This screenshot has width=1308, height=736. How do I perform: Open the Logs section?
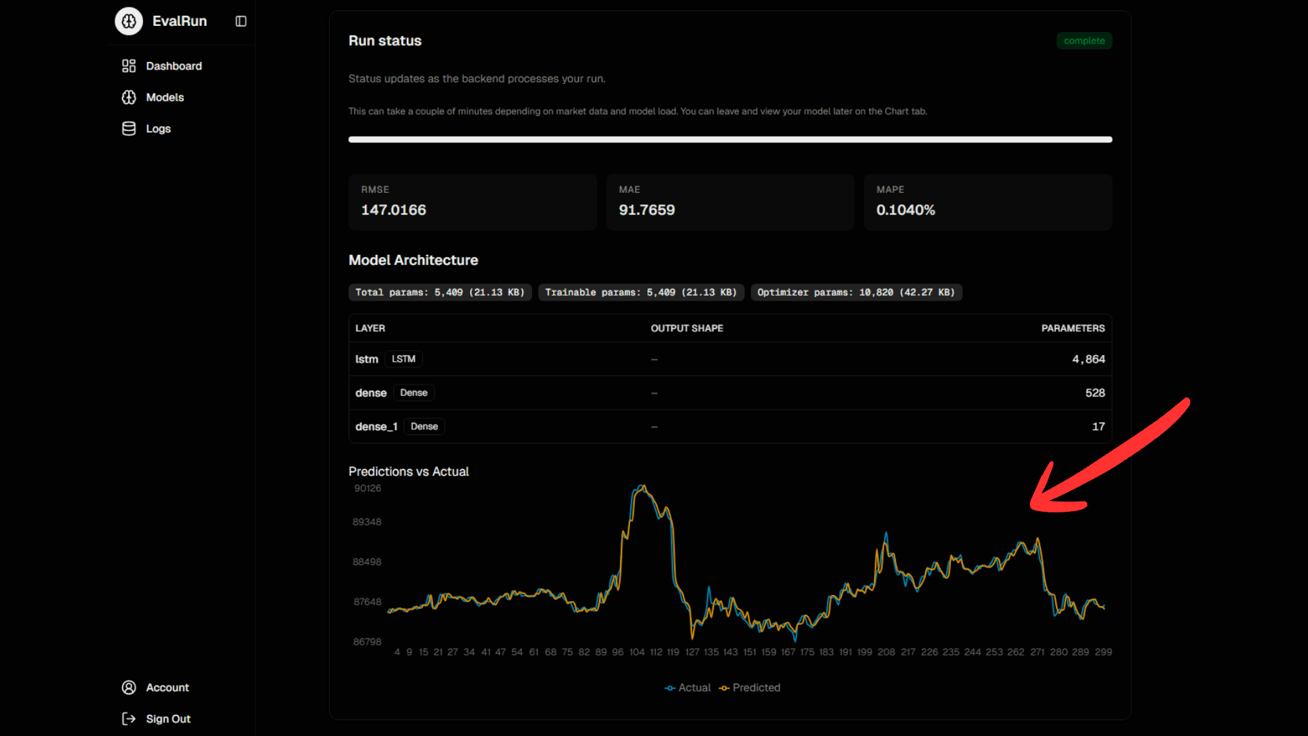click(x=158, y=128)
